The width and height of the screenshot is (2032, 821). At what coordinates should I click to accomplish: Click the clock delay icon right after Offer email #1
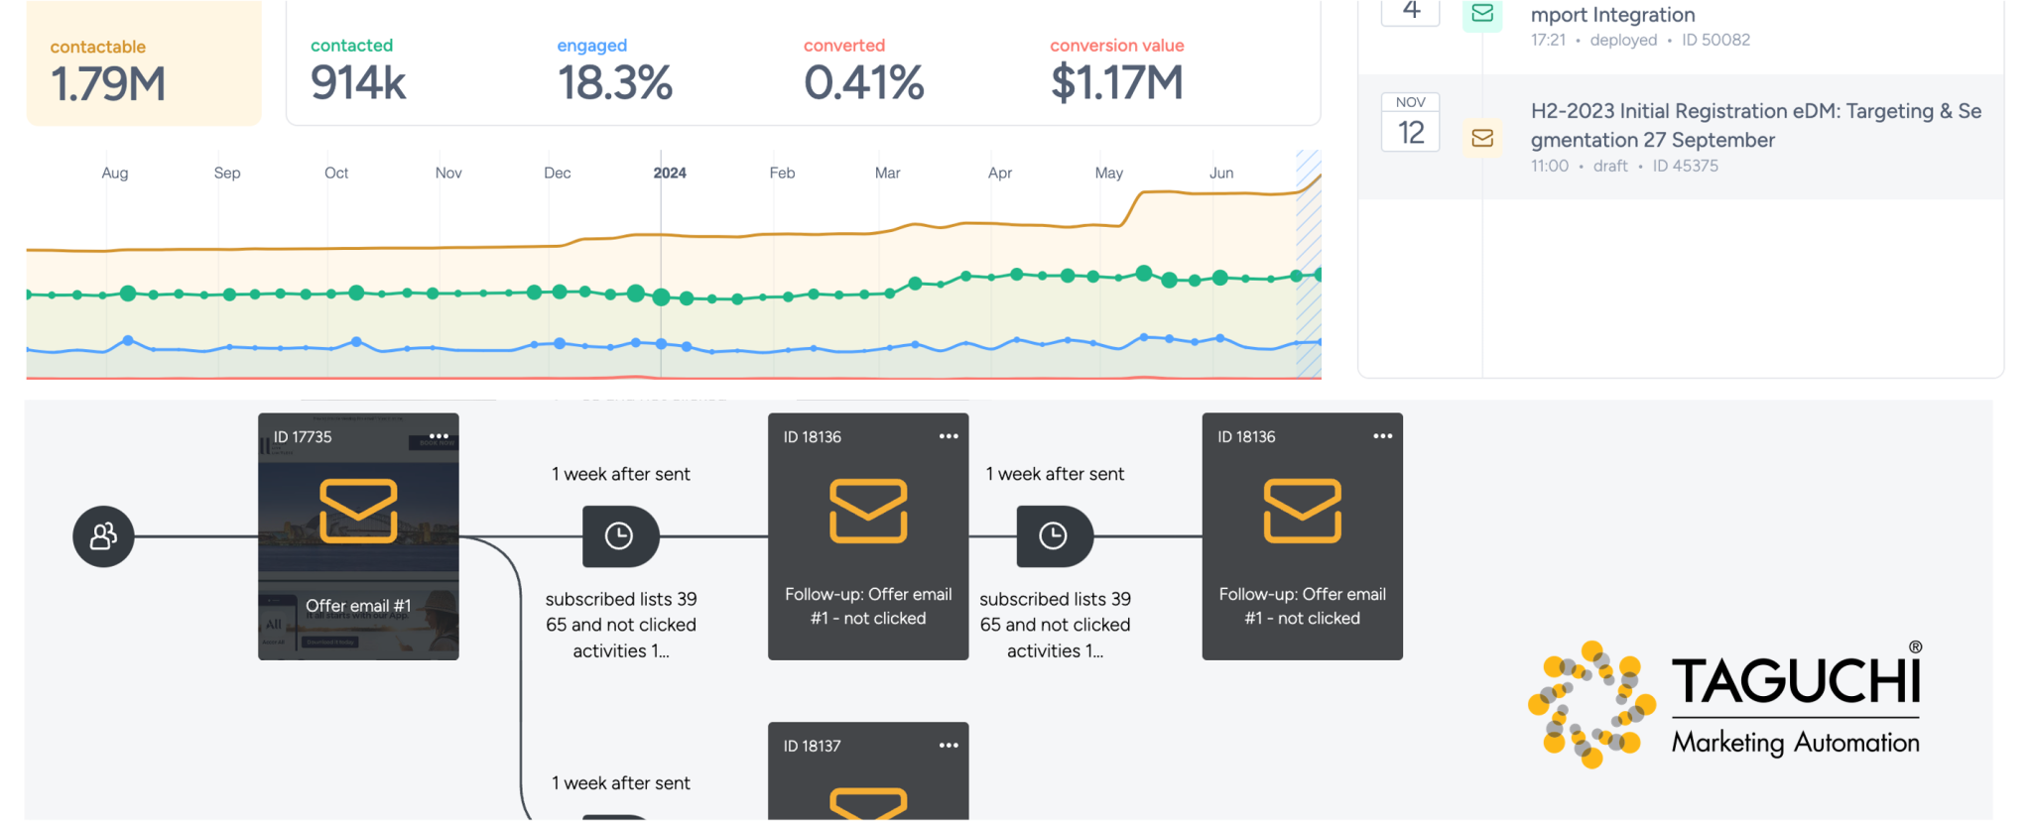point(619,536)
